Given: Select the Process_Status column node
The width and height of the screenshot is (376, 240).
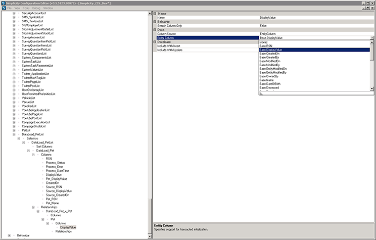Looking at the screenshot, I should click(56, 163).
